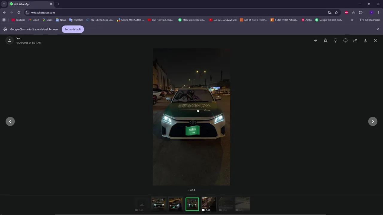This screenshot has width=383, height=215.
Task: Dismiss the default browser notification bar
Action: click(378, 29)
